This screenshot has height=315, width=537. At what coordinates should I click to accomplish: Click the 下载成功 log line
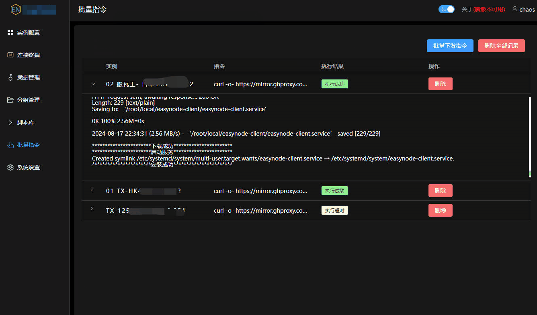(x=162, y=146)
